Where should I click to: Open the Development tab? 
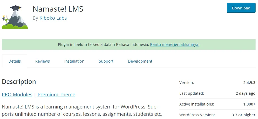pos(140,61)
